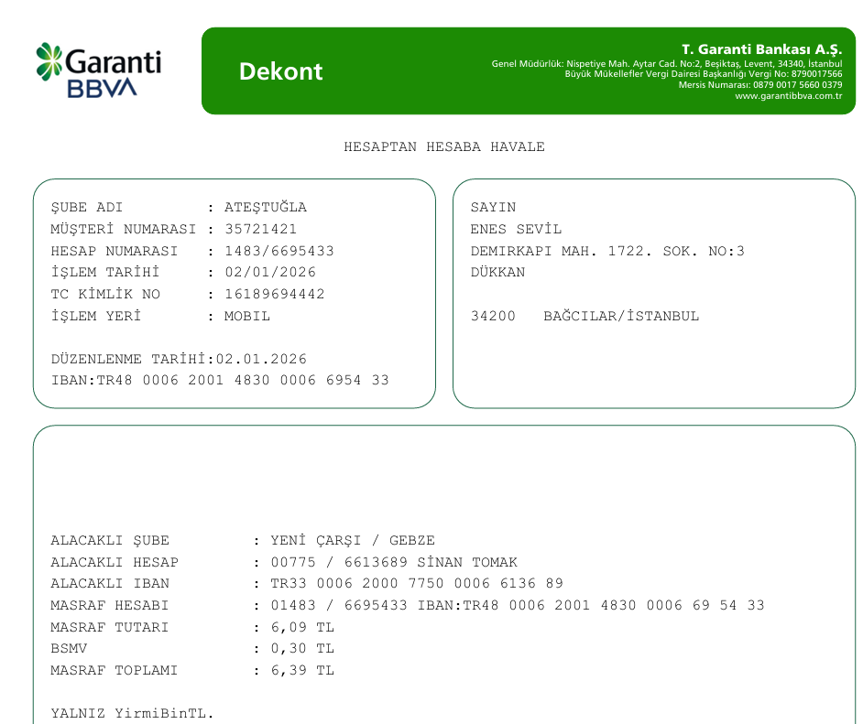863x724 pixels.
Task: Select IBAN TR48 0006 2001 4830 0006 6954 33
Action: (220, 381)
